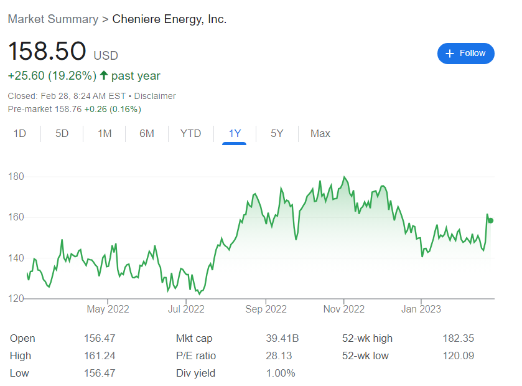Open the Disclaimer link
Viewport: 522px width, 386px height.
coord(155,96)
